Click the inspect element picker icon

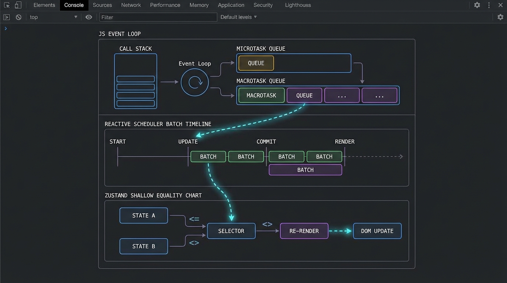7,5
